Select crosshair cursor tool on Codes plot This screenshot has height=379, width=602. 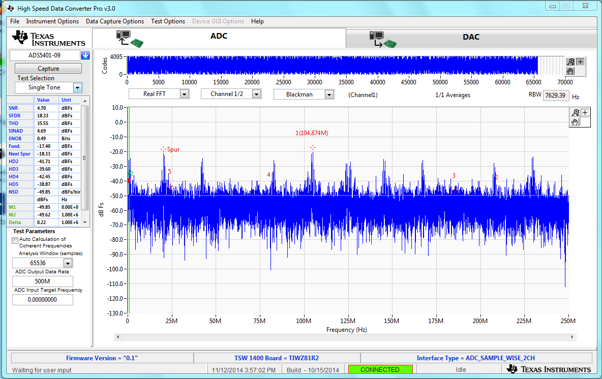tap(580, 62)
